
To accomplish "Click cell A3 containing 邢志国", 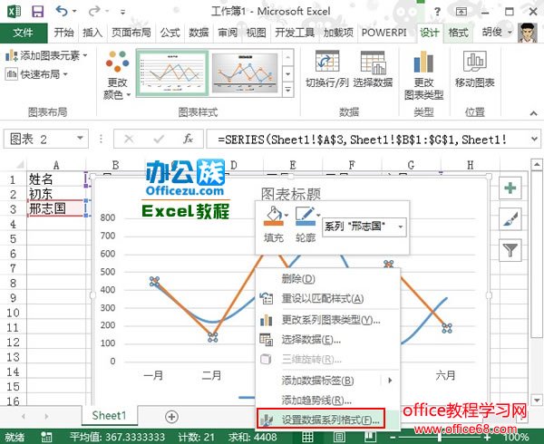I will click(56, 208).
